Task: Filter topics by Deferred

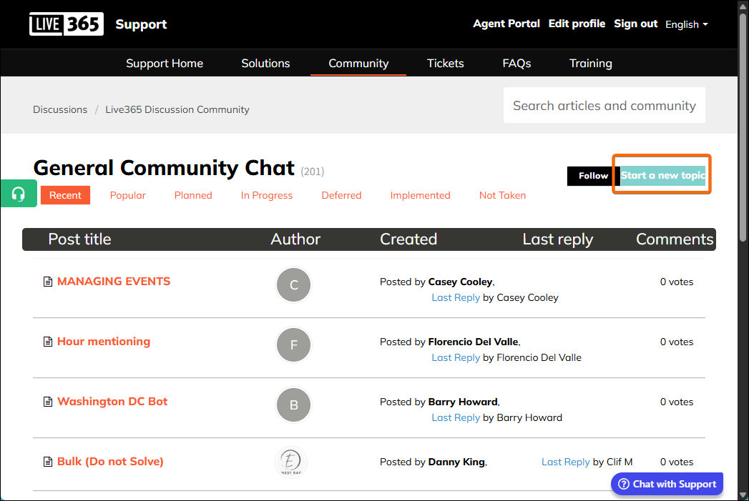Action: click(341, 195)
